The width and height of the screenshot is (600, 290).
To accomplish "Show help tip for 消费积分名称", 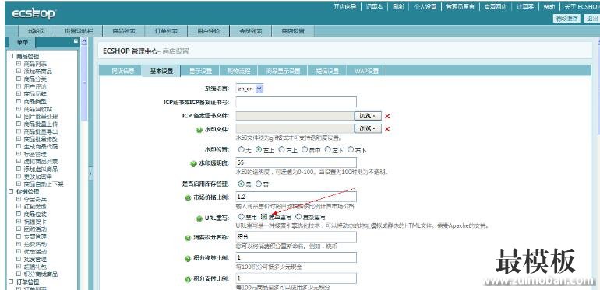I will pyautogui.click(x=188, y=238).
